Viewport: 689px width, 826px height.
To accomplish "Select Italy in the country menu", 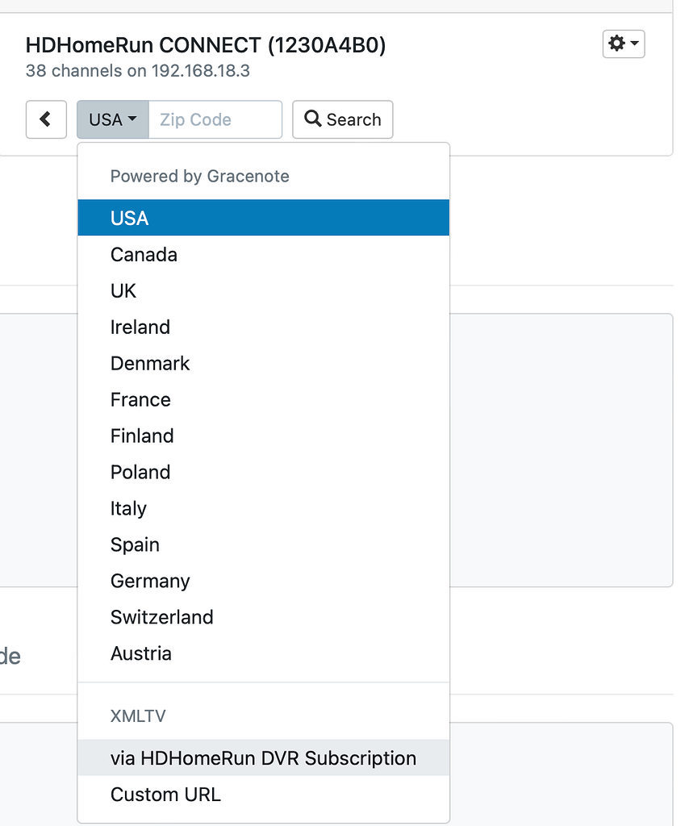I will 128,508.
